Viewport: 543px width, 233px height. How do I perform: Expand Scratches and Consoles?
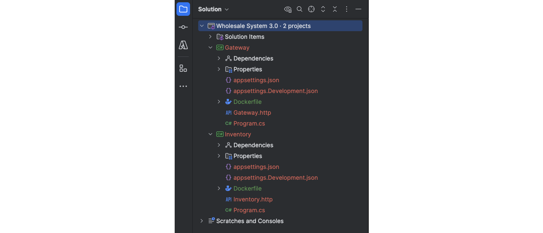[202, 221]
